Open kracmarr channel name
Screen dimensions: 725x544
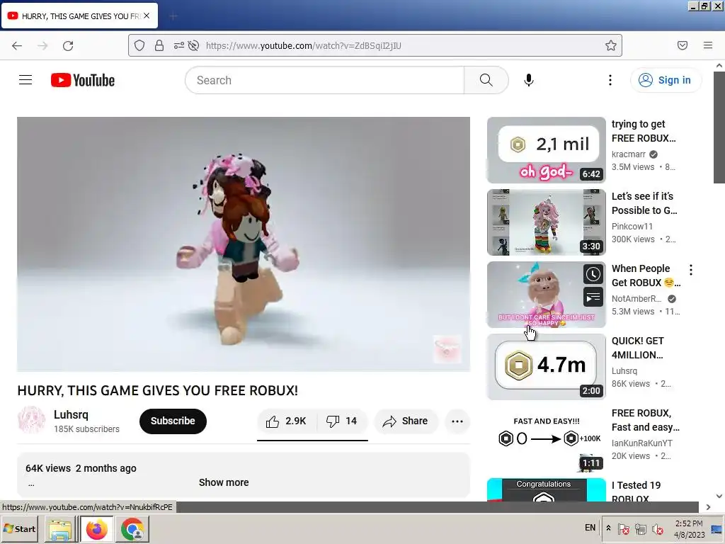629,154
